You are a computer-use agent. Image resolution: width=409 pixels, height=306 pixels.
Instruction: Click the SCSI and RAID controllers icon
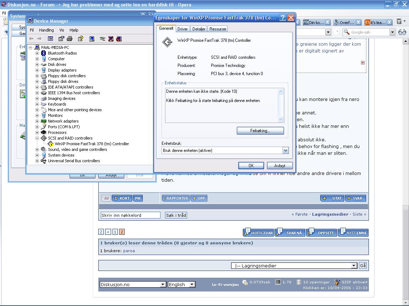(x=44, y=138)
